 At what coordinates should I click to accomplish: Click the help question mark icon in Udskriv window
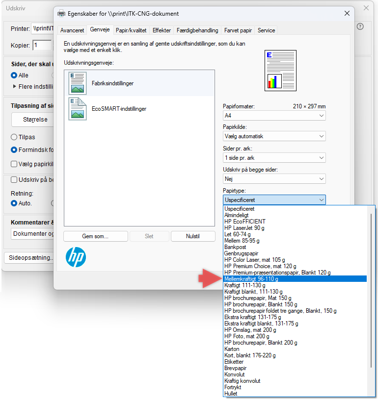pos(360,26)
